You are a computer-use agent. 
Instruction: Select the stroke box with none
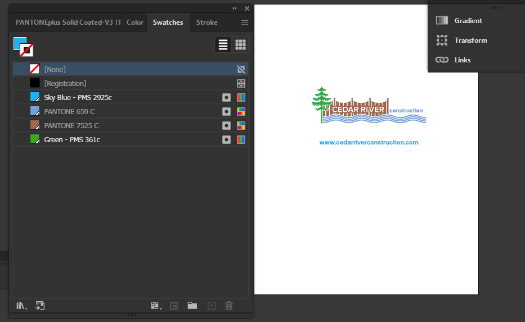[x=26, y=50]
